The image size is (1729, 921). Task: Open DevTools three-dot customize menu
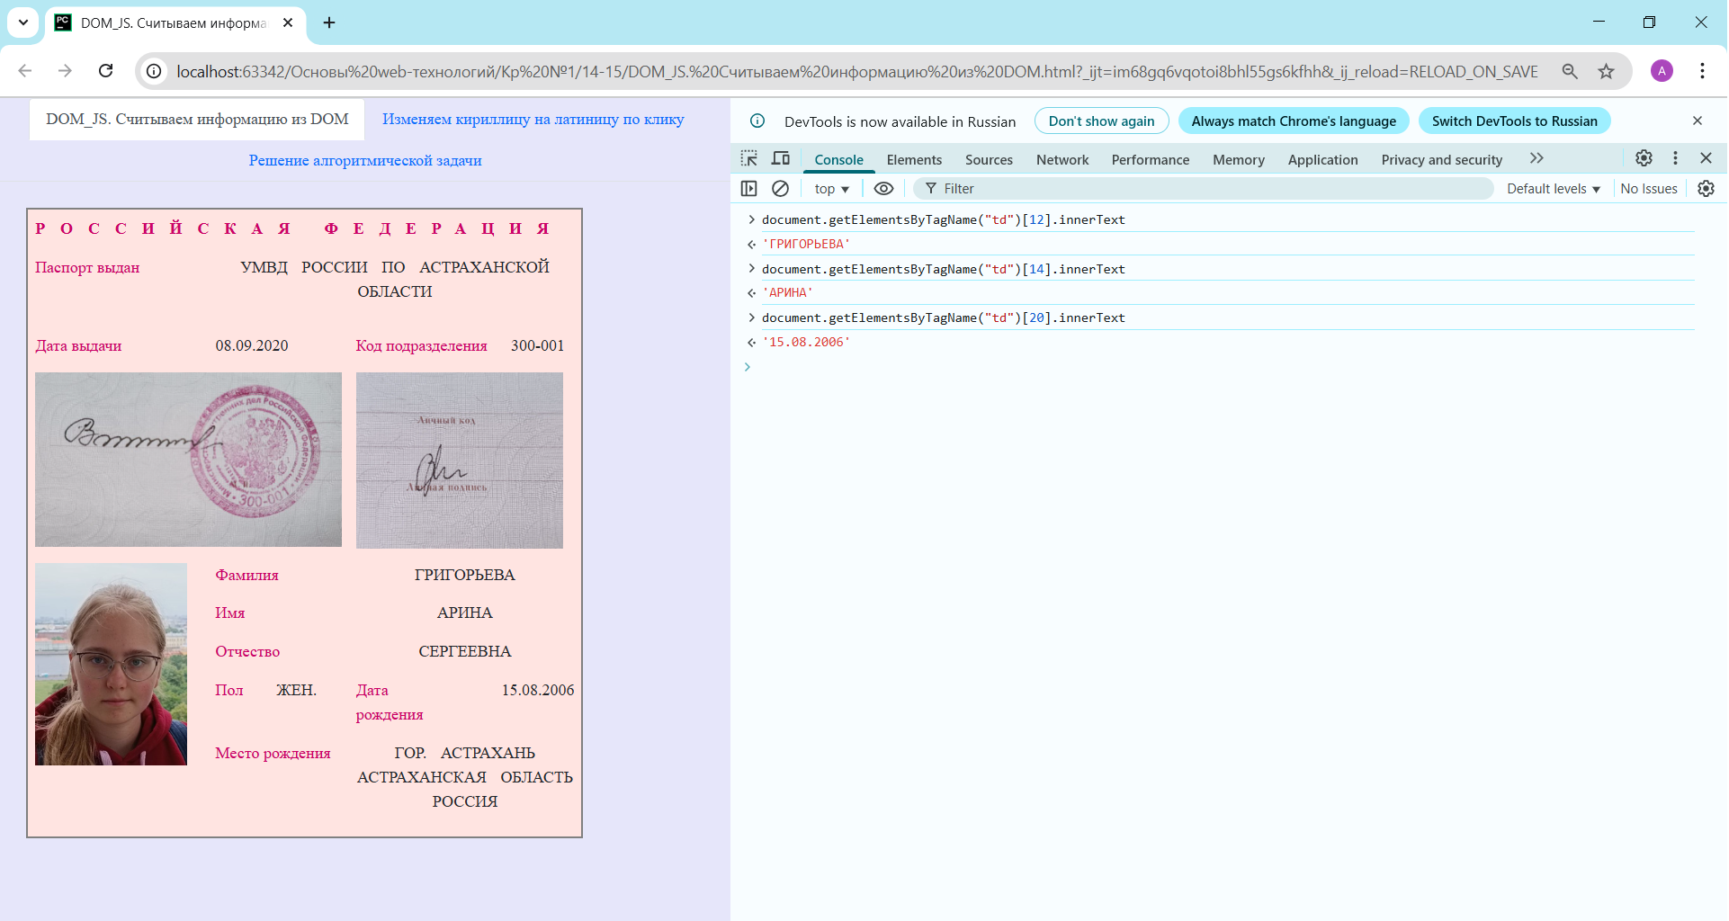click(x=1675, y=158)
